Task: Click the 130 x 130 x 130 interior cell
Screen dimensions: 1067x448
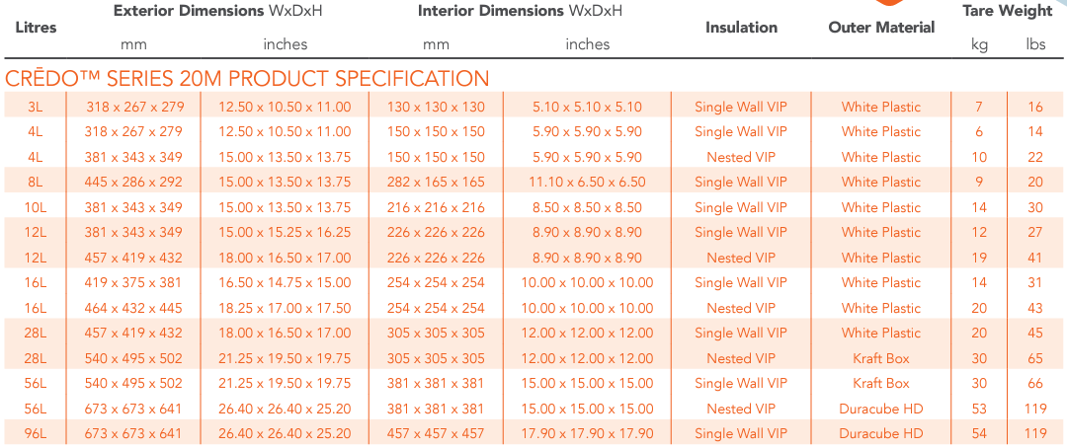Action: 436,107
